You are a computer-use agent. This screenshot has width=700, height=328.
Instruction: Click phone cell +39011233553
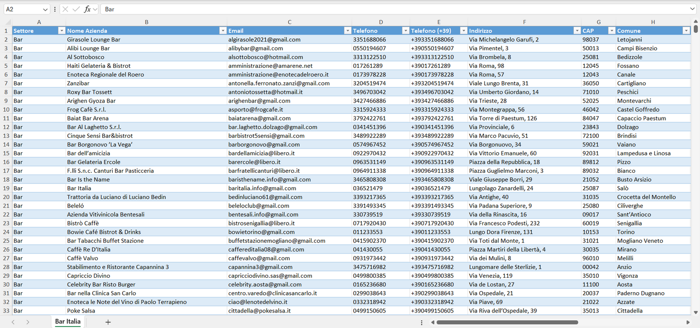[x=439, y=232]
